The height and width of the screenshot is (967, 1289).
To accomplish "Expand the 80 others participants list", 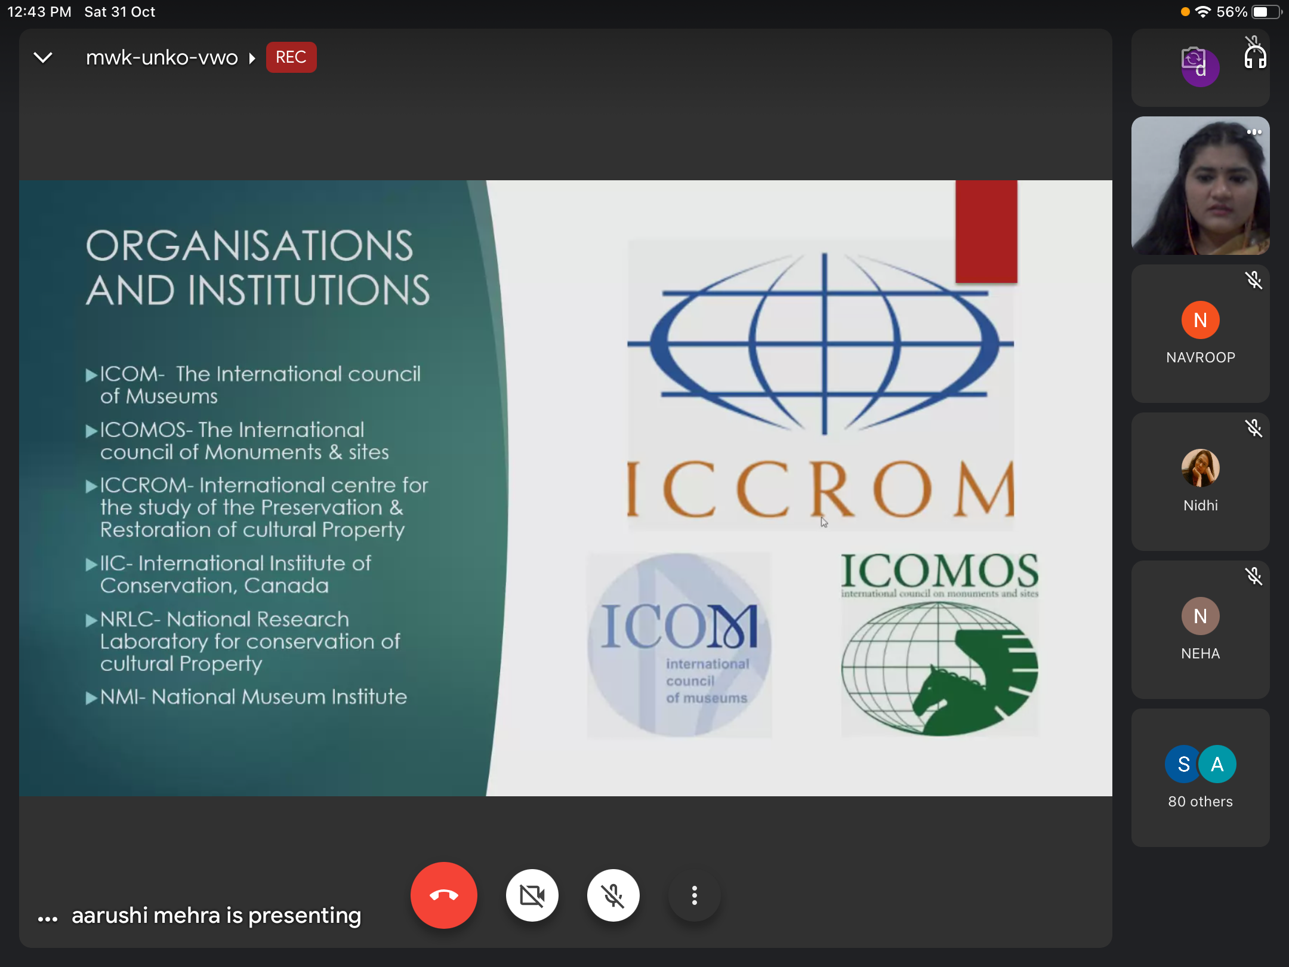I will click(1200, 777).
